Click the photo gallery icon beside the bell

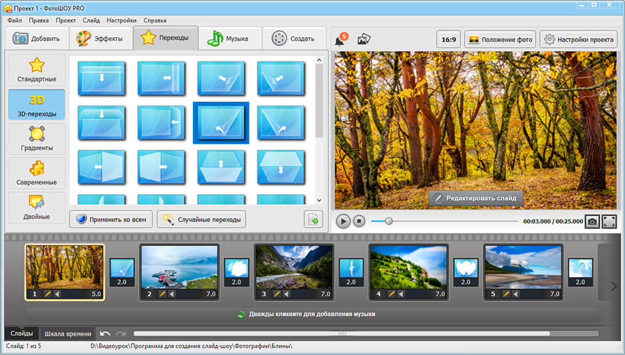[364, 39]
